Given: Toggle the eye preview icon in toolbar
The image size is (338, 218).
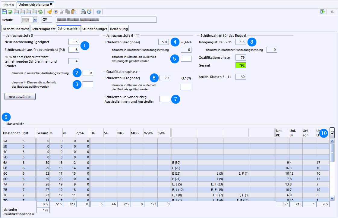Looking at the screenshot, I should pos(55,12).
